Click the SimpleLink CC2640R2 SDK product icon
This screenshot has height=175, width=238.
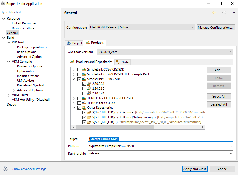pos(84,70)
